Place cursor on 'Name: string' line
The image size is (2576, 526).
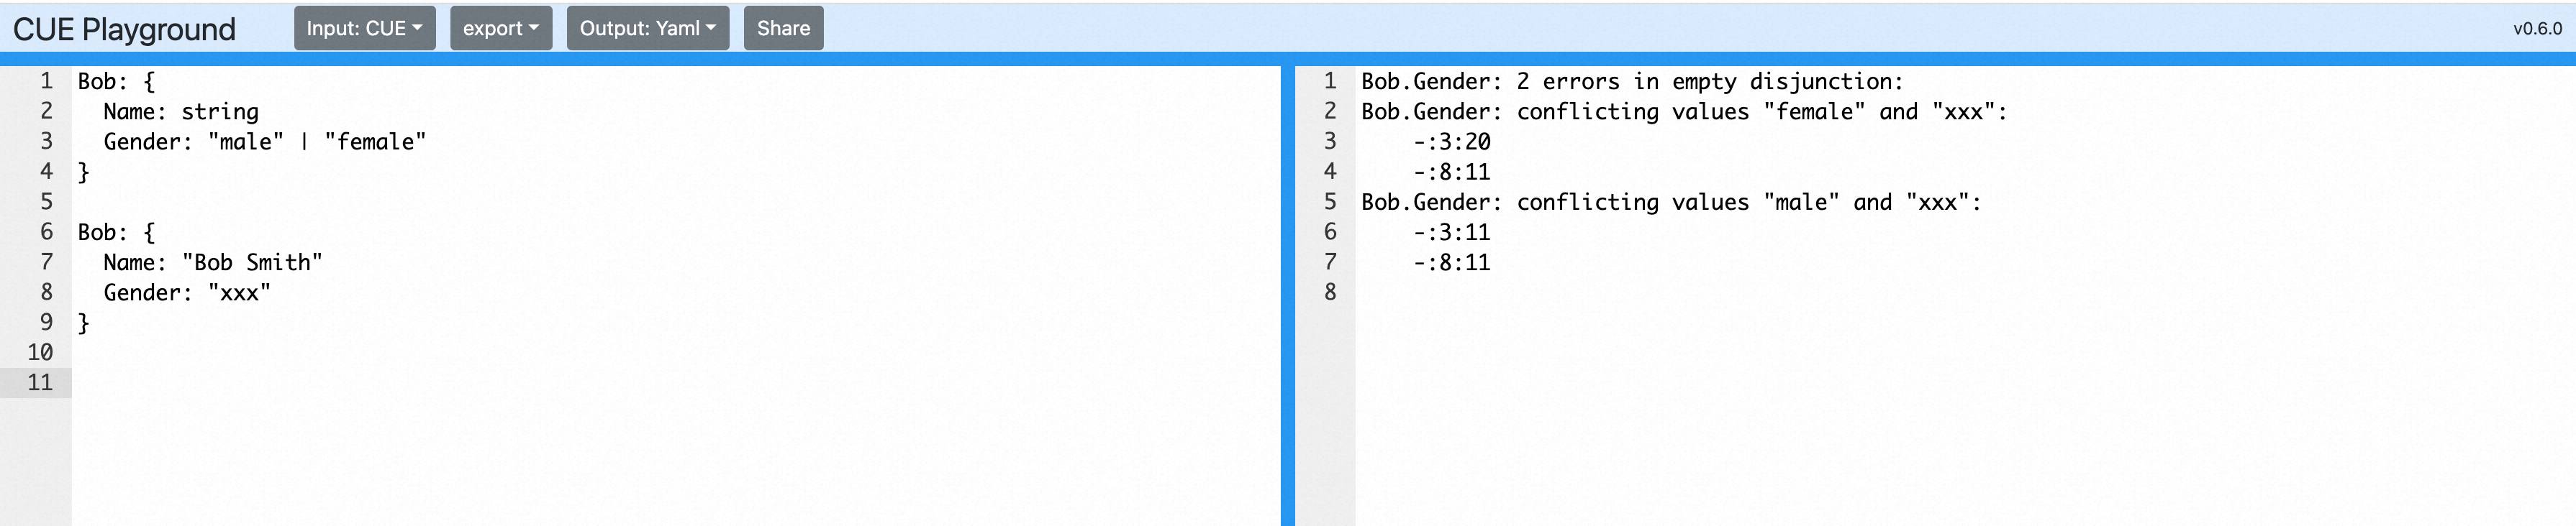pyautogui.click(x=181, y=112)
